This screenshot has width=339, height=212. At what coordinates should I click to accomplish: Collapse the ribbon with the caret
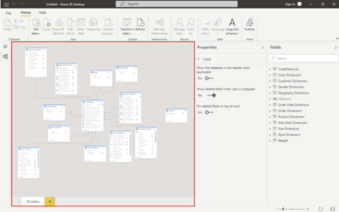click(x=337, y=39)
